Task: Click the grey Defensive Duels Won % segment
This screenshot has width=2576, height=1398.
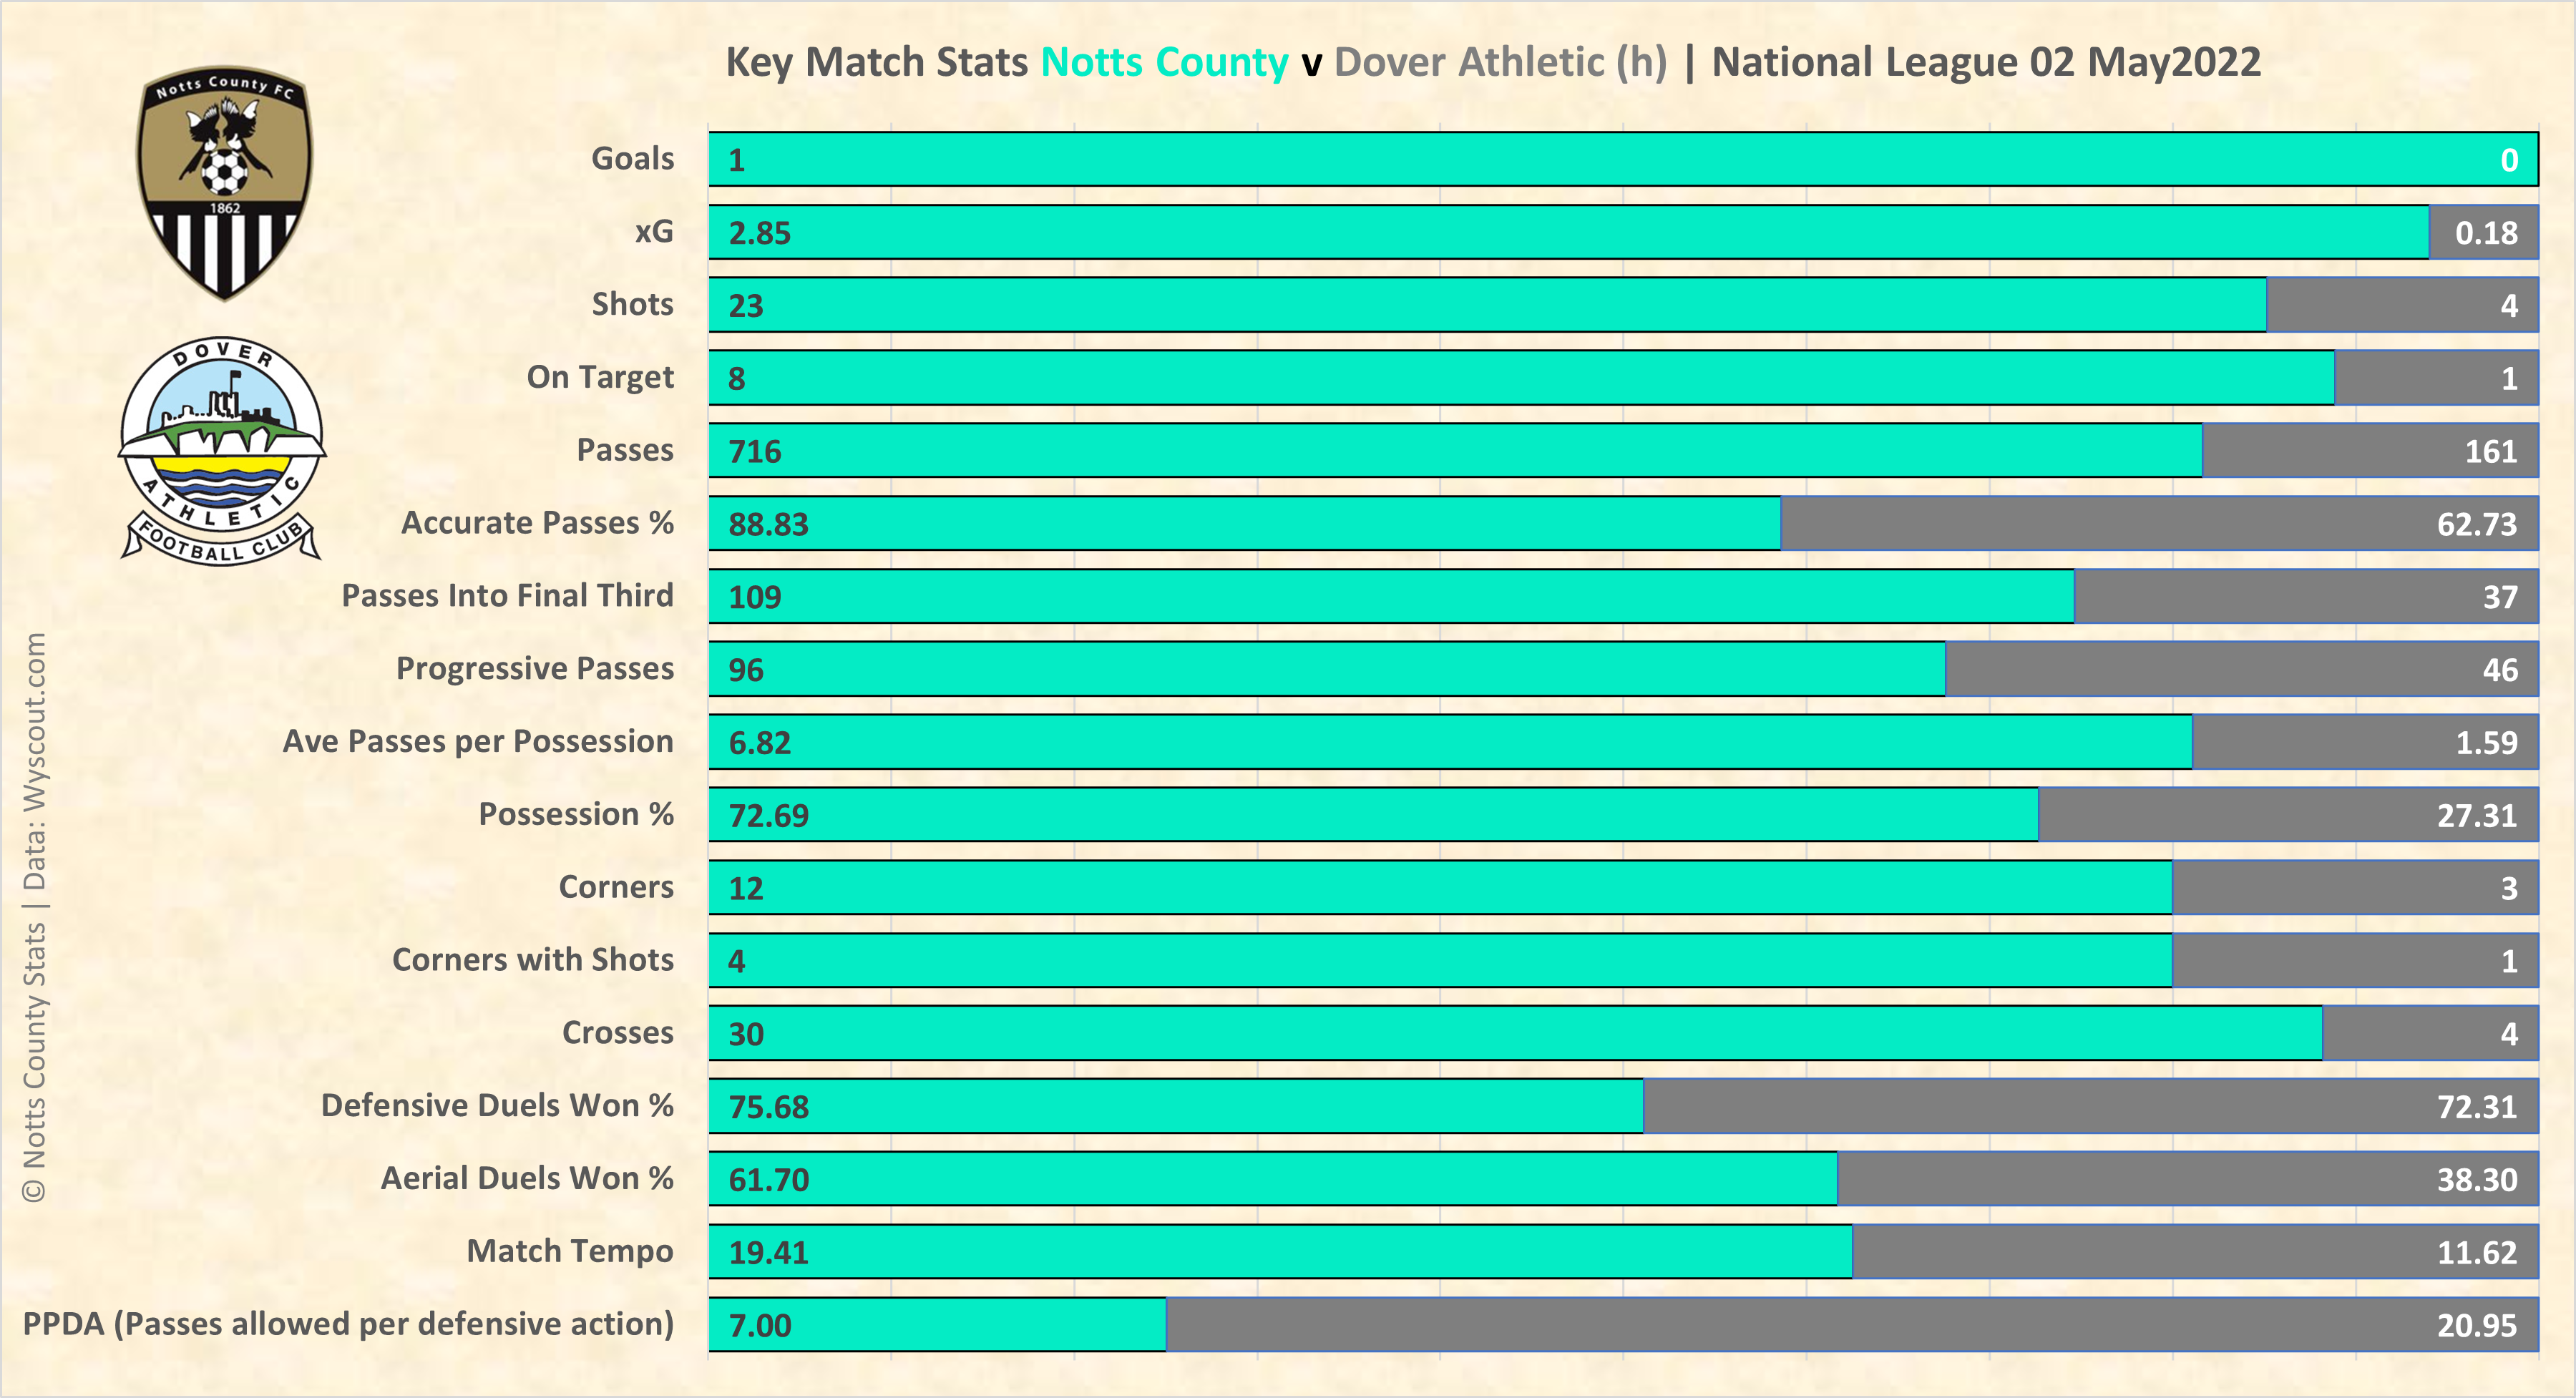Action: [x=2090, y=1107]
